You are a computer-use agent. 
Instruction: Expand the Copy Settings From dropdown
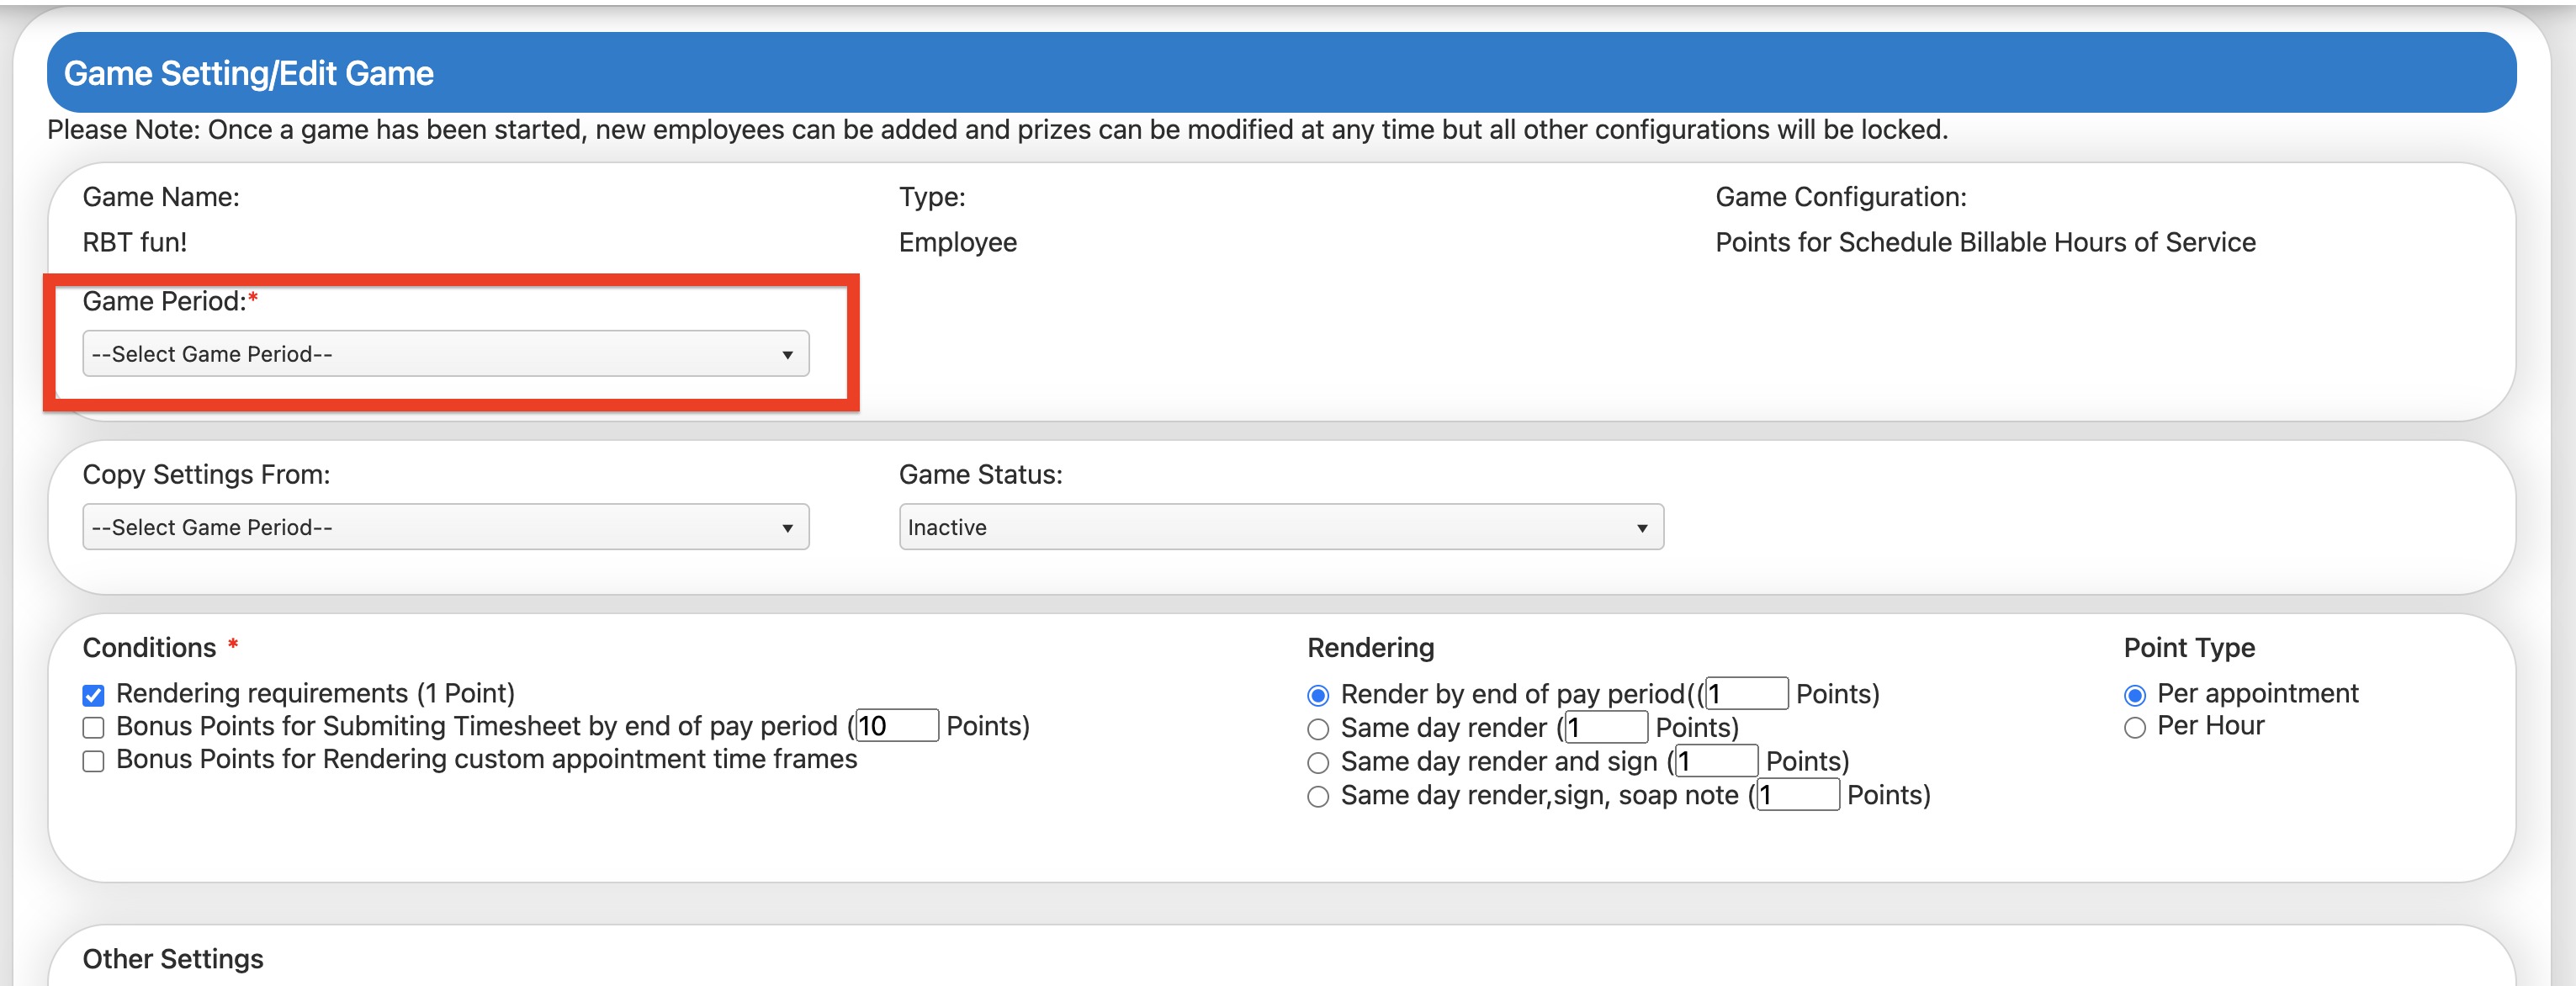[445, 527]
